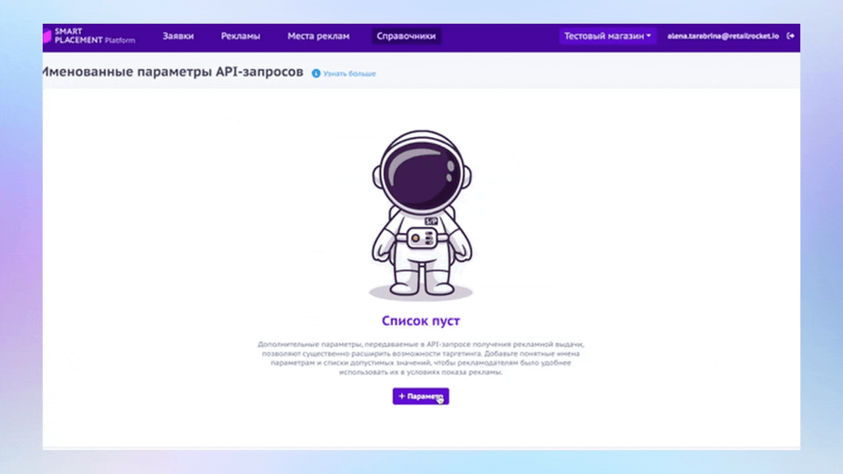843x474 pixels.
Task: Click the Smart Placement logo icon
Action: pyautogui.click(x=47, y=36)
